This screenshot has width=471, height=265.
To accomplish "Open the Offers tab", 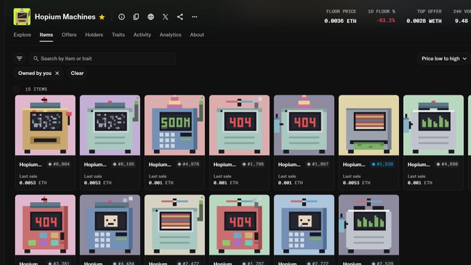I will coord(69,35).
